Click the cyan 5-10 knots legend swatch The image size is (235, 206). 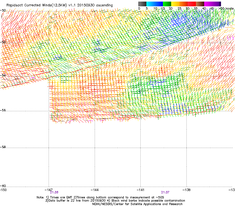point(151,4)
